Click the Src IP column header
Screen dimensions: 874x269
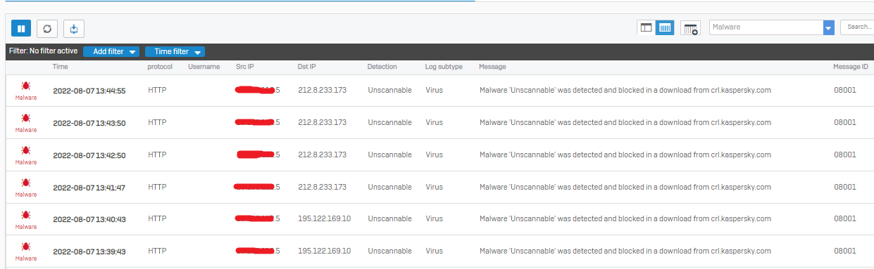[x=245, y=67]
